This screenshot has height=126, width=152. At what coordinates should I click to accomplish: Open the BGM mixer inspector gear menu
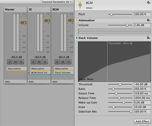tap(149, 3)
